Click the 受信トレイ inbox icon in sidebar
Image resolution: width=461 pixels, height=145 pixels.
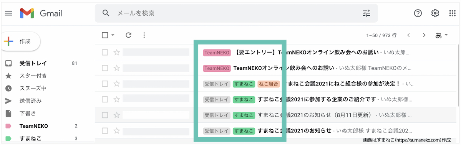8,63
